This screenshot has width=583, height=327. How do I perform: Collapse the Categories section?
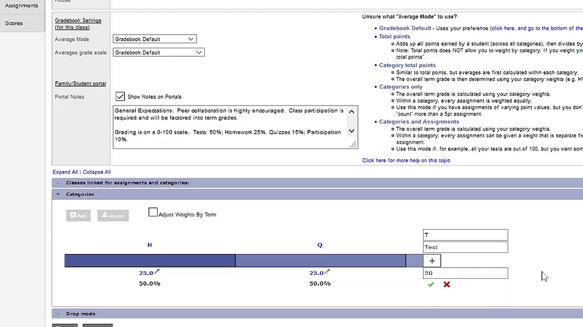80,194
